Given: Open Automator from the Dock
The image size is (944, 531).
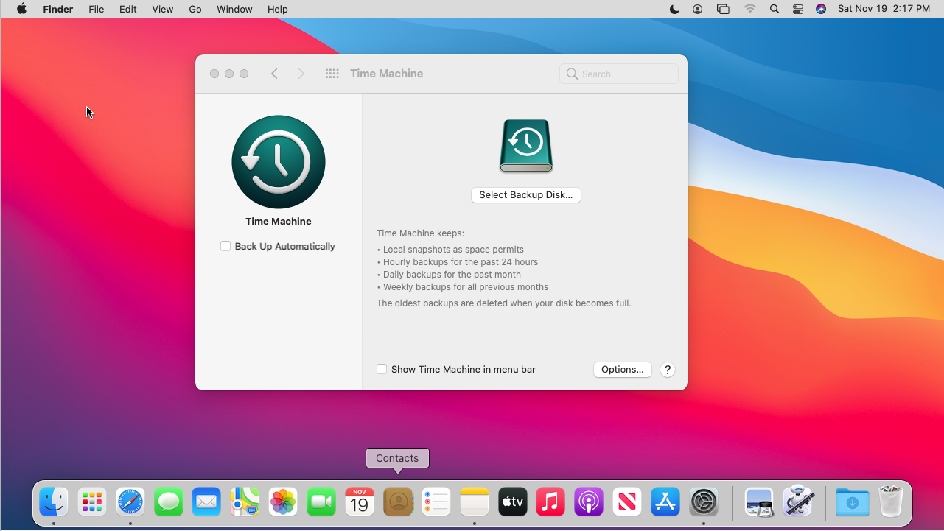Looking at the screenshot, I should (797, 501).
